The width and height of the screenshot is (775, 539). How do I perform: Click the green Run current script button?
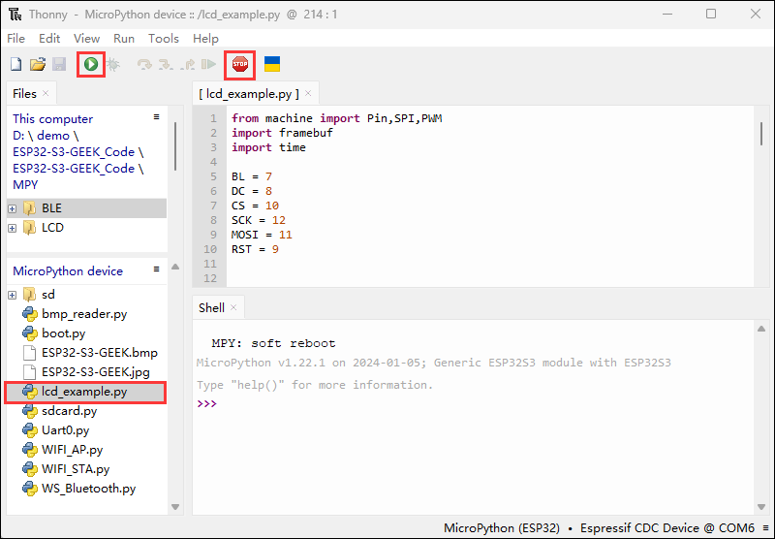pos(90,65)
